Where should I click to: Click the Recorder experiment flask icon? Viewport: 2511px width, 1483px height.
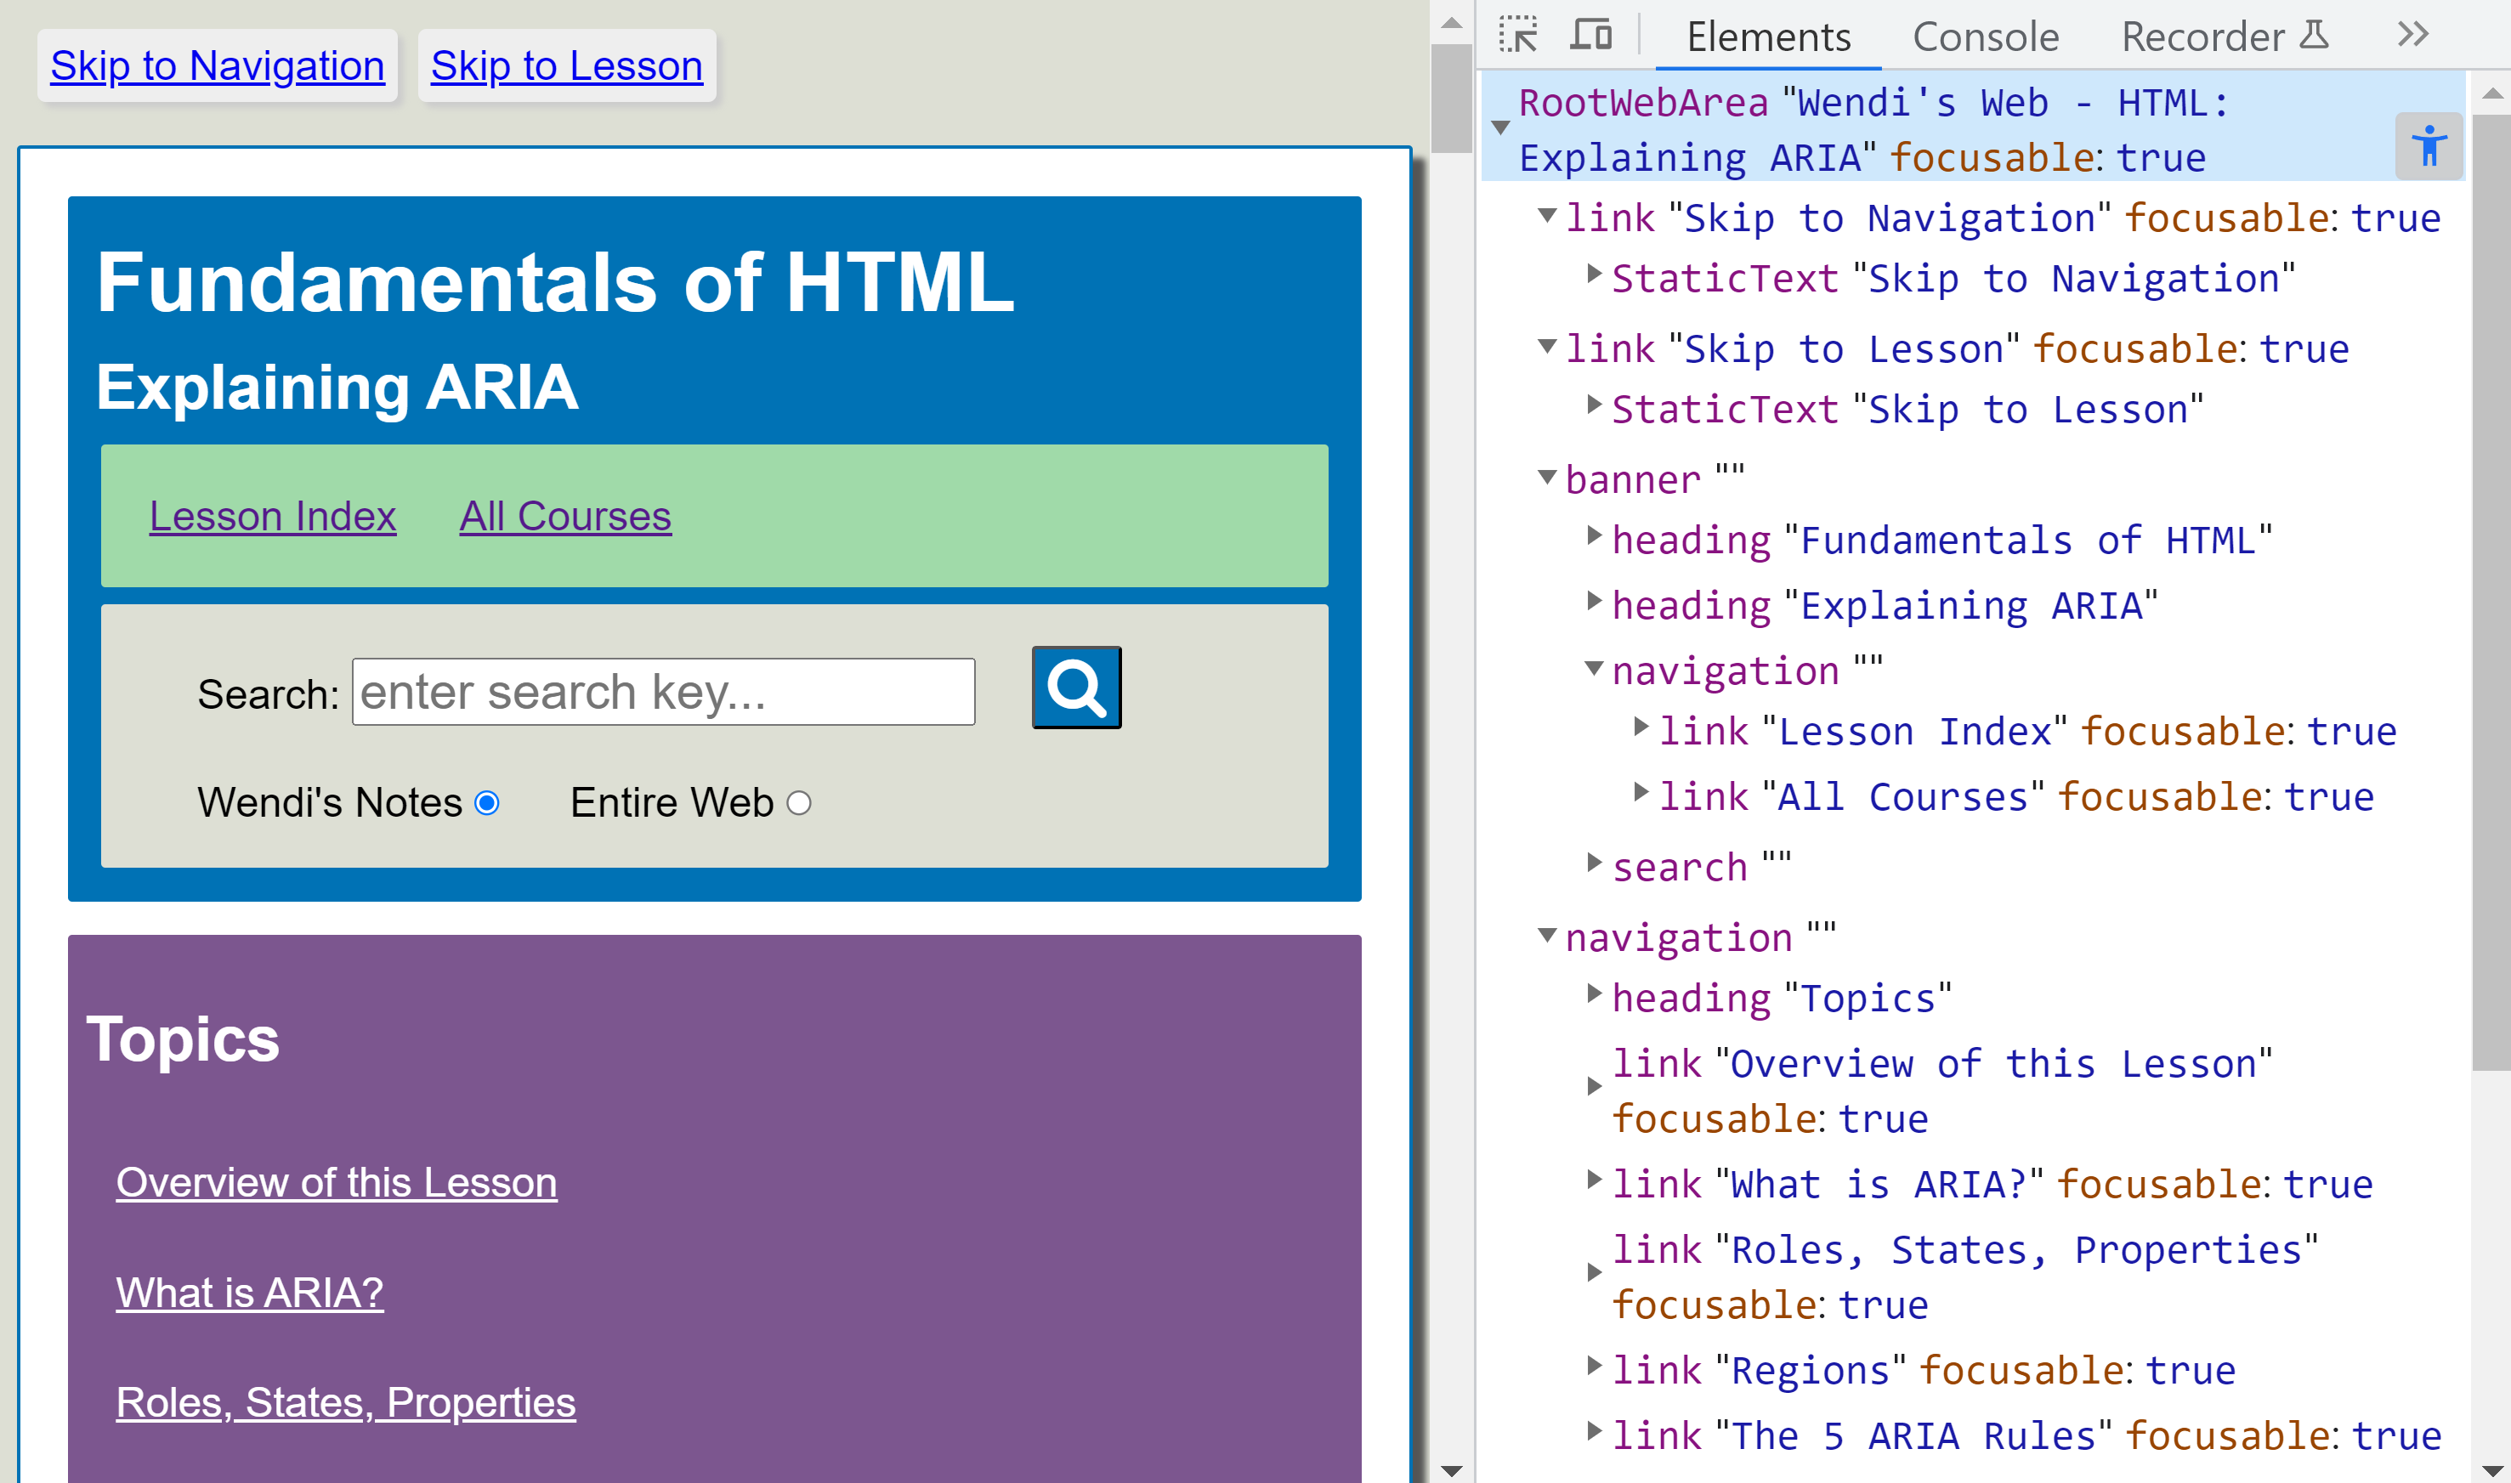[x=2314, y=35]
